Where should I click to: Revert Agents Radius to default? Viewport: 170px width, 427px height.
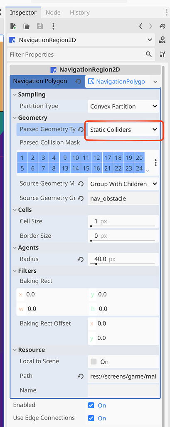[81, 259]
